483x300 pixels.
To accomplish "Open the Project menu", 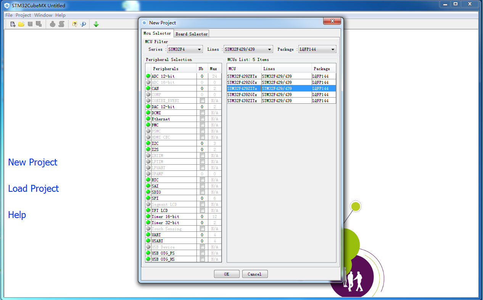I will pos(23,15).
